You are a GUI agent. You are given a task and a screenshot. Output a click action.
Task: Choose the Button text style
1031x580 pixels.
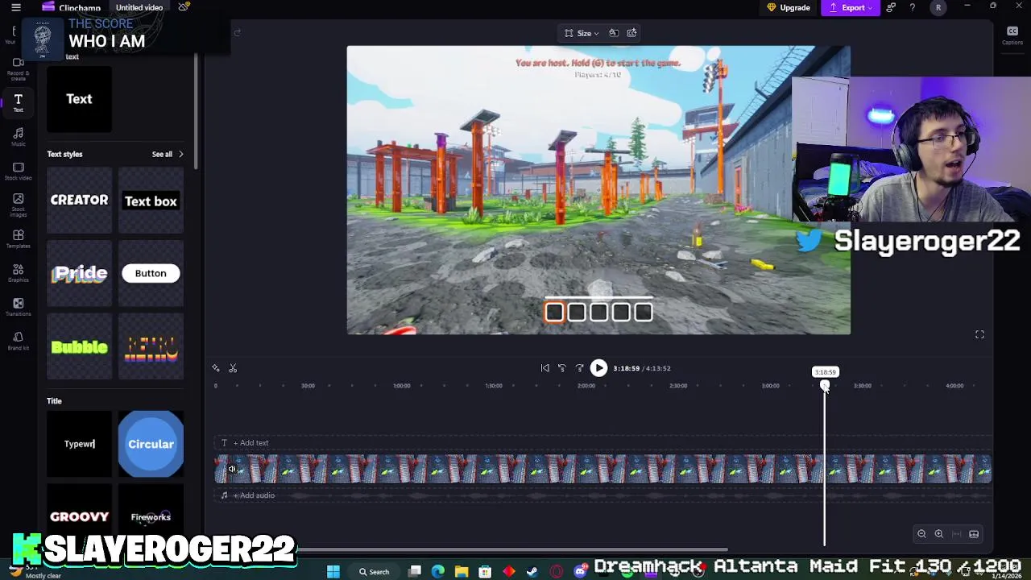(151, 273)
